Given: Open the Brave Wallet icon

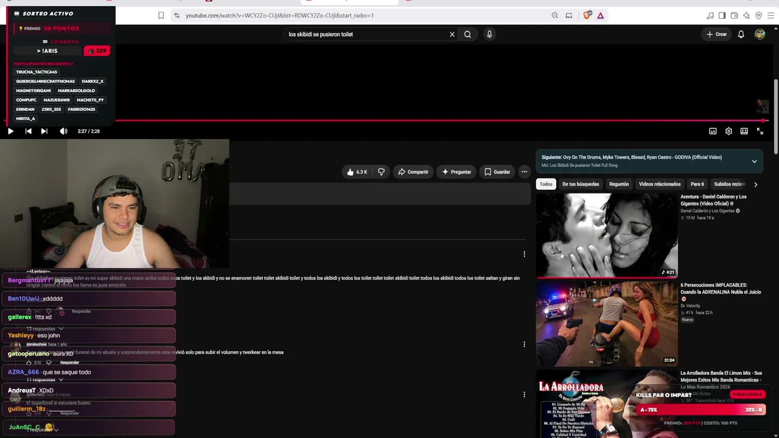Looking at the screenshot, I should coord(734,15).
